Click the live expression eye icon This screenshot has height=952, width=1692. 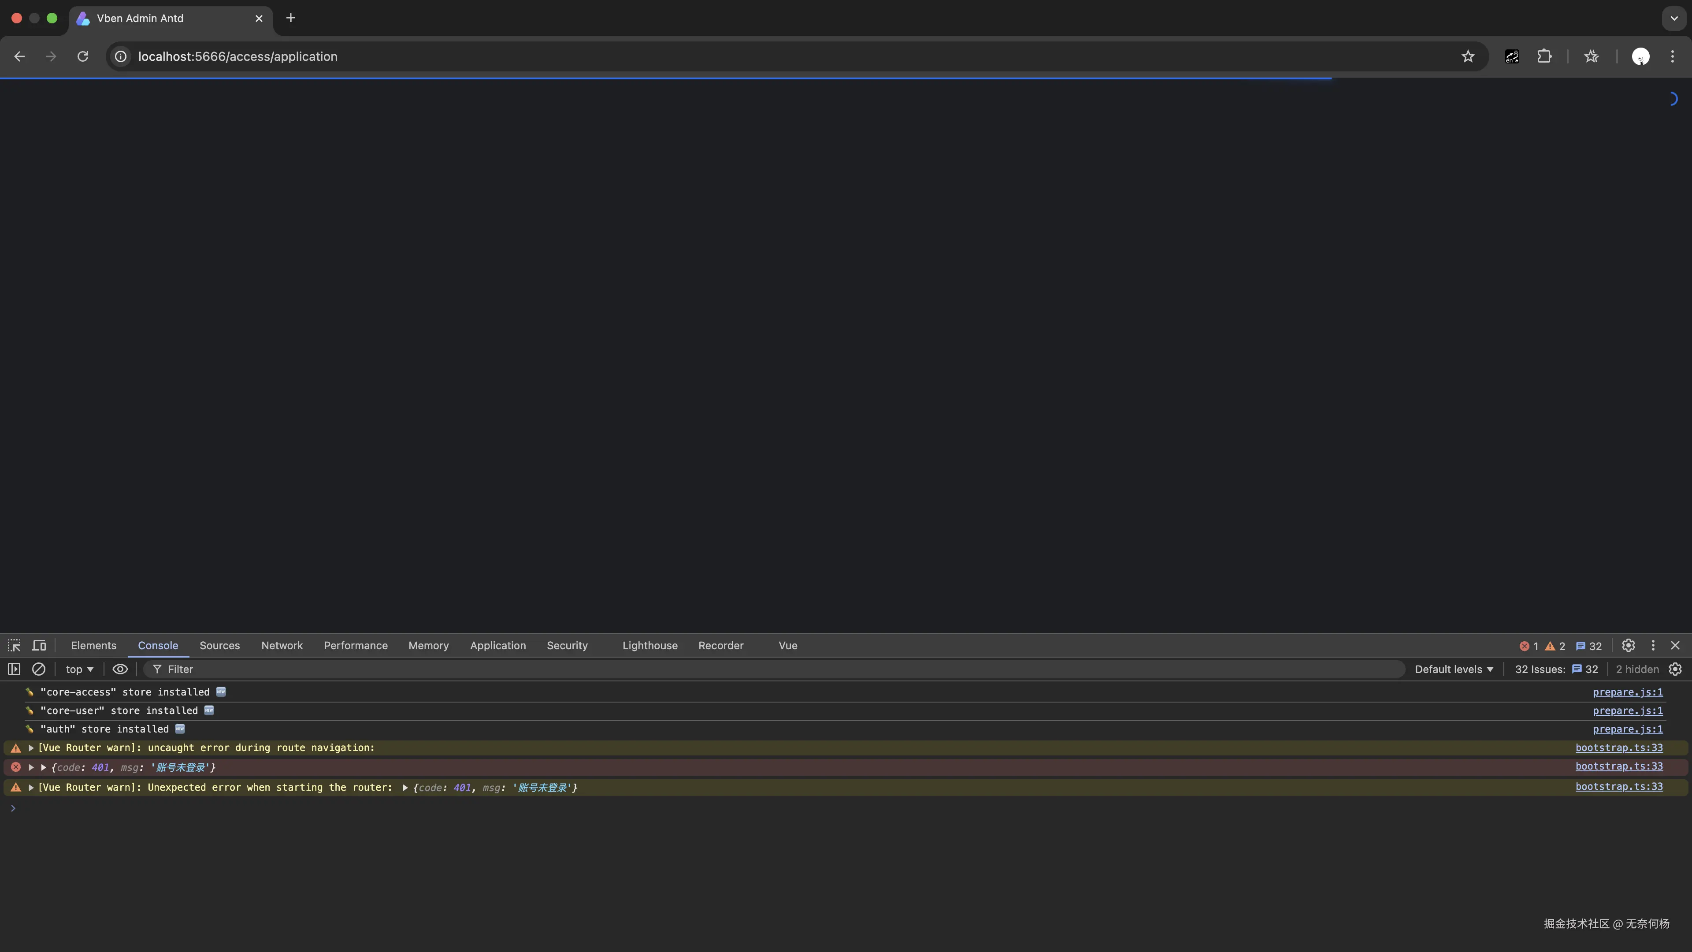coord(119,669)
